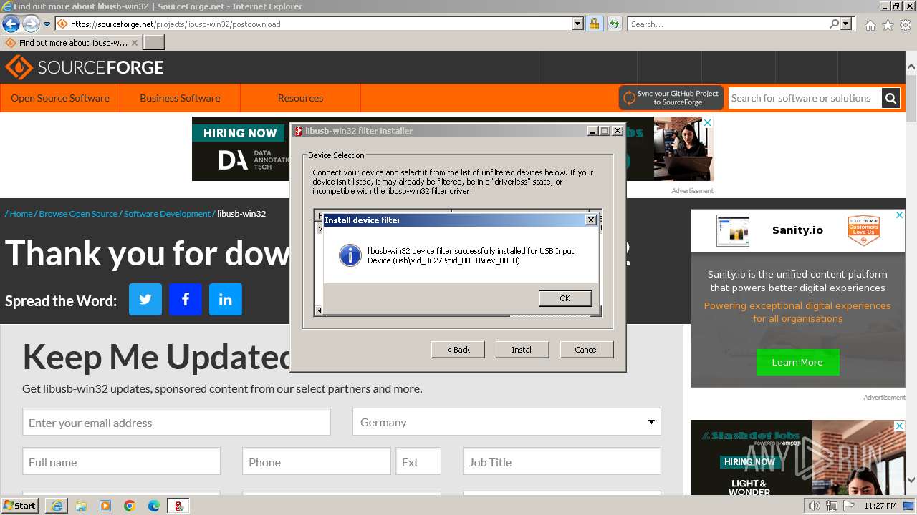
Task: Click the Search for software field
Action: pos(805,98)
